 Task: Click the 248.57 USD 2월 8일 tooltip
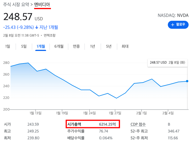(x=168, y=63)
